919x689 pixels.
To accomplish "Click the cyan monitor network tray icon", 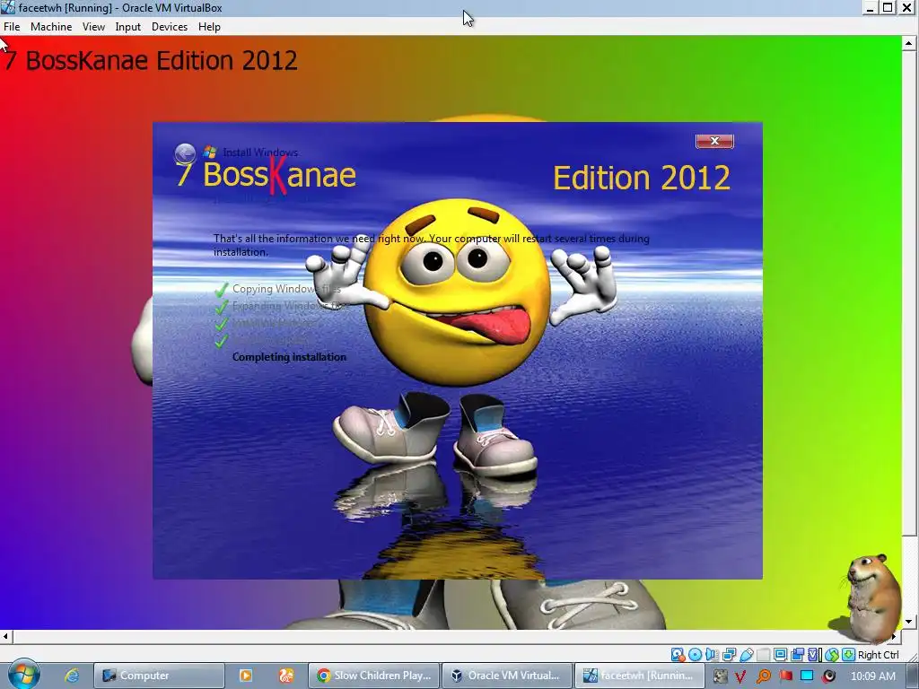I will 807,676.
